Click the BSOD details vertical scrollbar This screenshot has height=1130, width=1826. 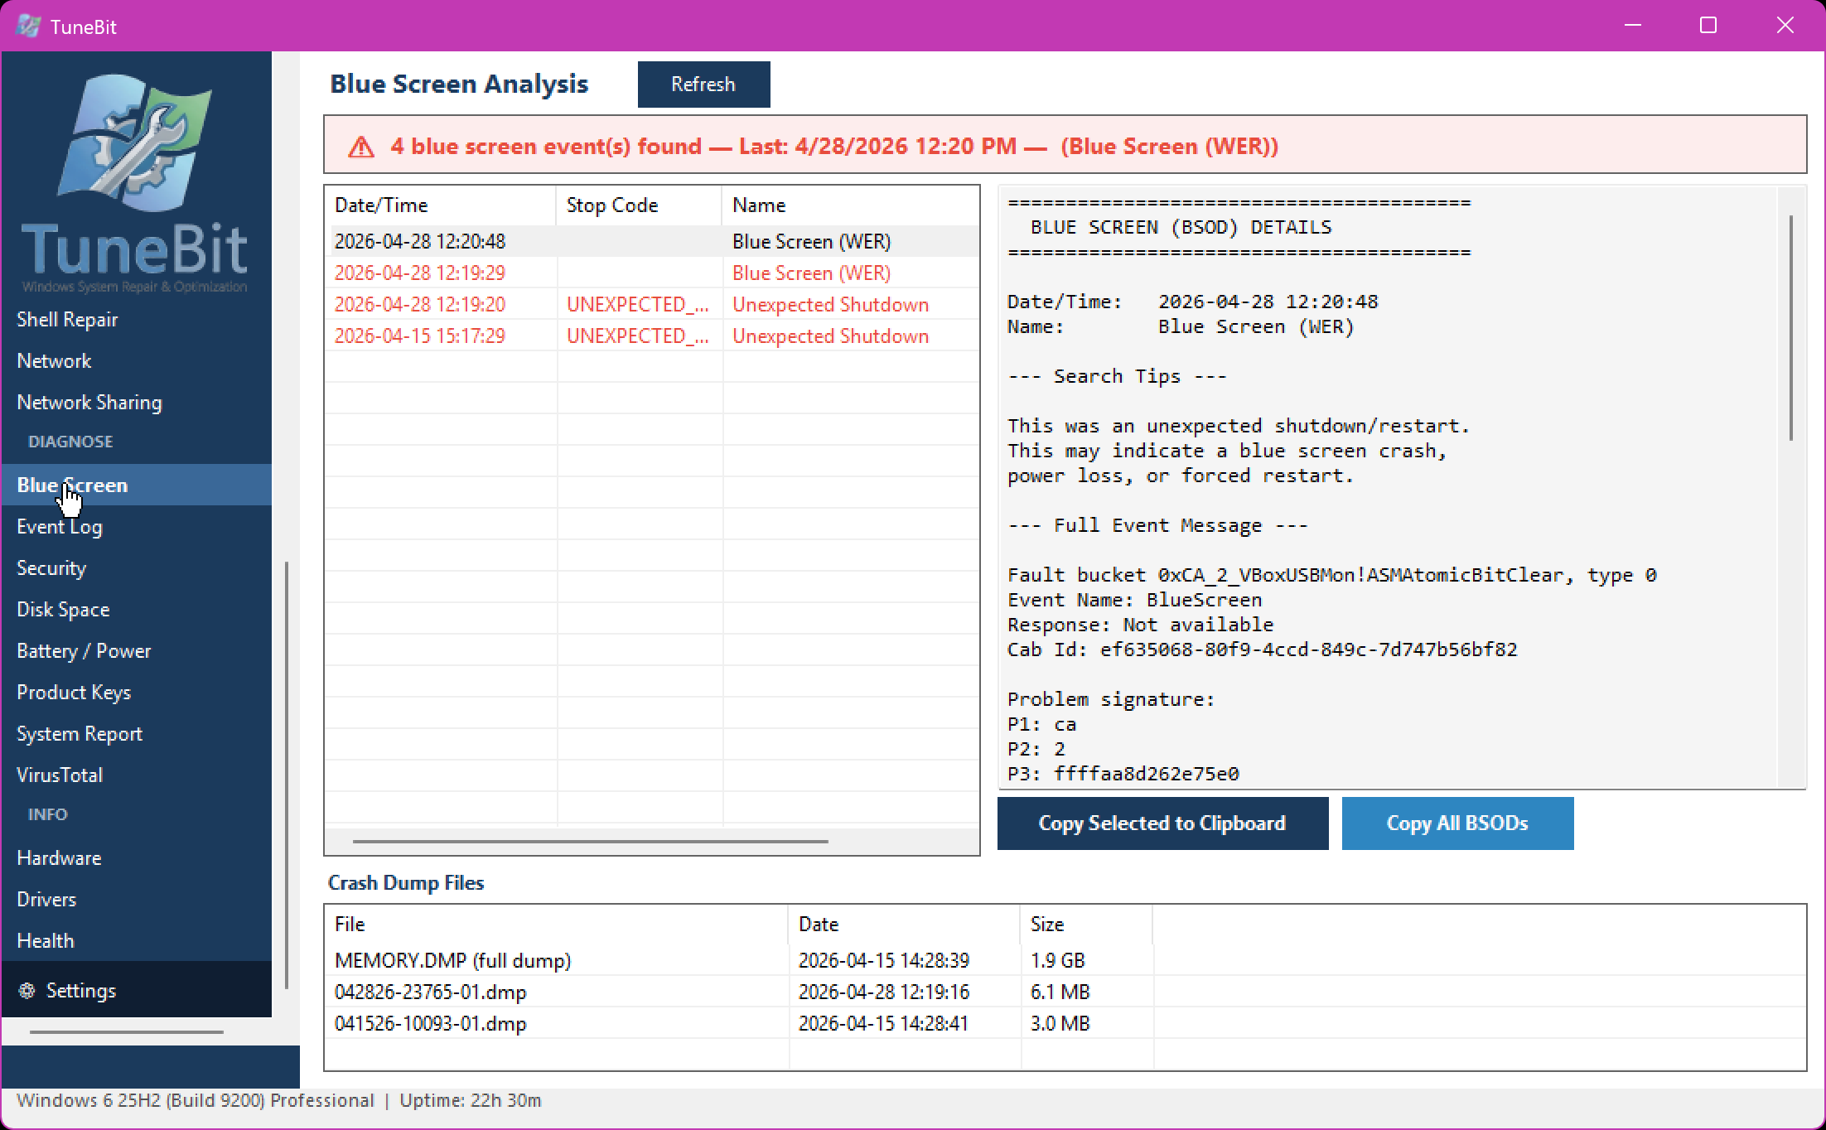[1791, 327]
